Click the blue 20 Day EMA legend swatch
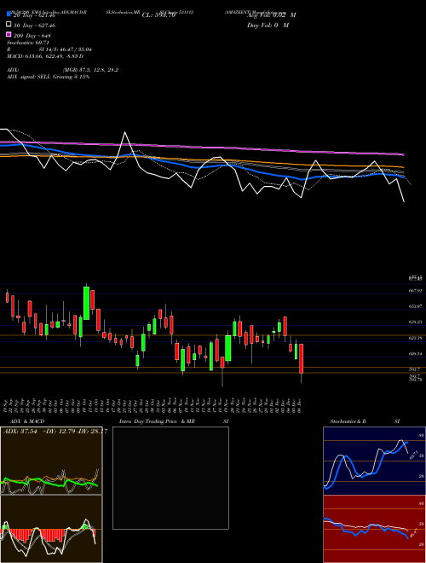The image size is (426, 563). 9,15
